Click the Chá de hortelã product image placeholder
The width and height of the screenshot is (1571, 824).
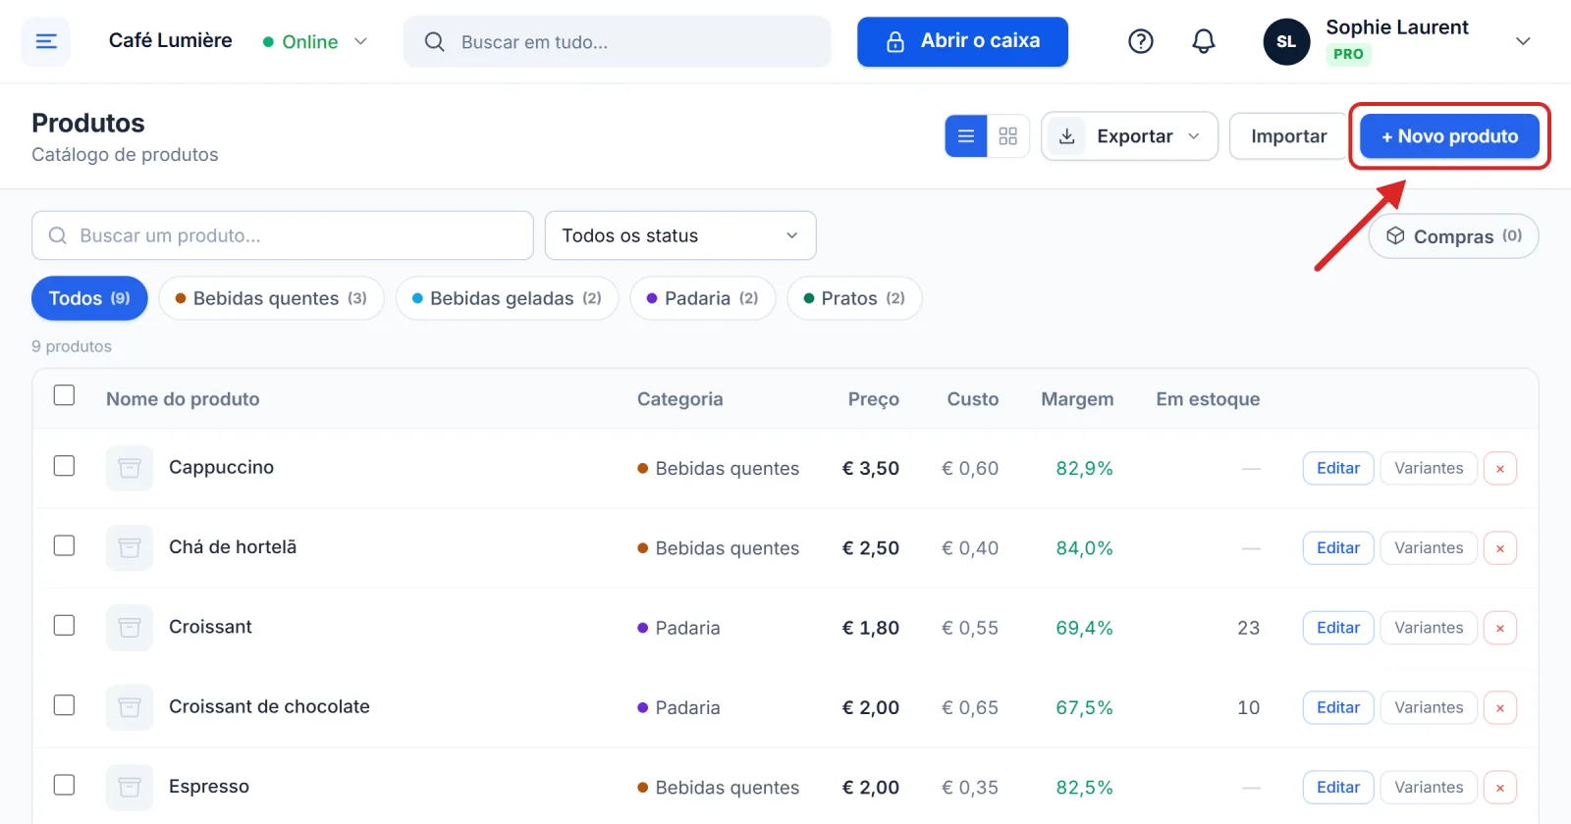130,547
